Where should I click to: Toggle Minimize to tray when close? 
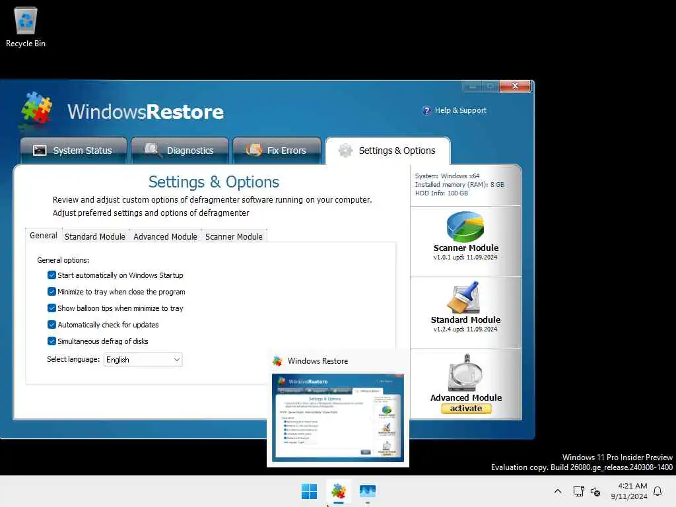click(x=51, y=291)
